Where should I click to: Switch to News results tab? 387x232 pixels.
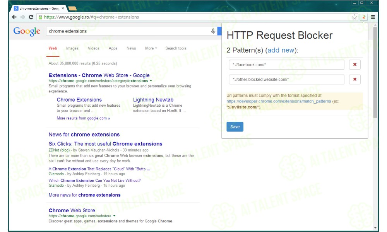click(x=131, y=48)
